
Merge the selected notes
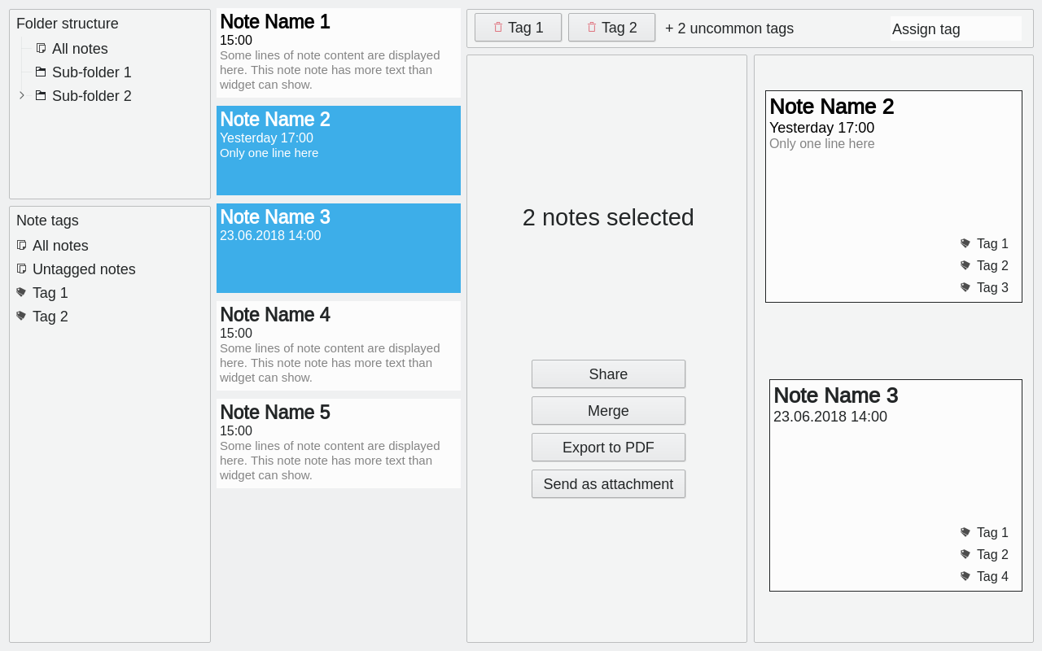click(x=608, y=410)
